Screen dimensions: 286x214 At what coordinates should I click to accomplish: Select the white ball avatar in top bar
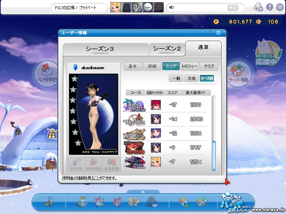pos(148,7)
